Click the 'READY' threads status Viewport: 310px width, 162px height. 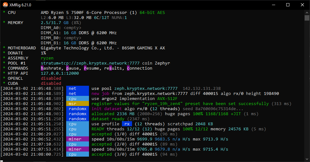98,129
